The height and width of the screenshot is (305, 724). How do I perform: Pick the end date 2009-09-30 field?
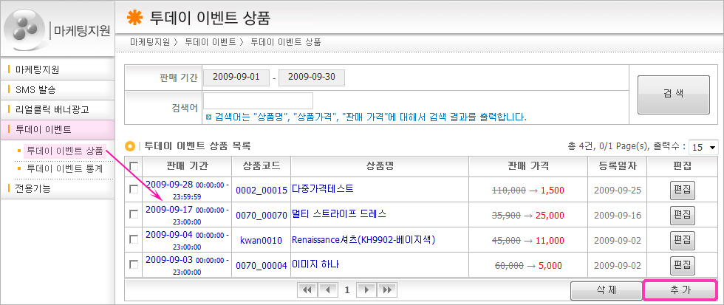pyautogui.click(x=313, y=77)
